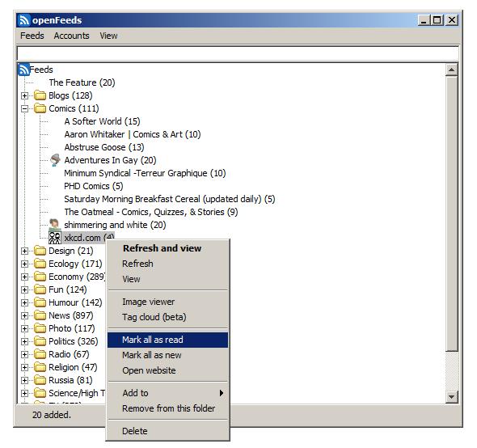This screenshot has height=448, width=477.
Task: Select Minimum Syndical -Terreur Graphique feed
Action: pos(145,173)
